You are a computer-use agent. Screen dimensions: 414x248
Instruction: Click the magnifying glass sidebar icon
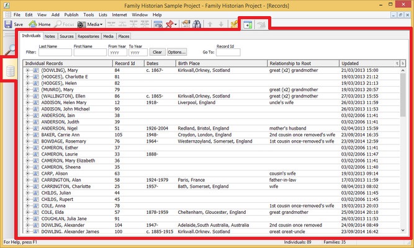(9, 51)
